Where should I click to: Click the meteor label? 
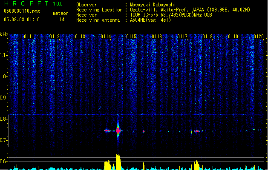pyautogui.click(x=61, y=13)
